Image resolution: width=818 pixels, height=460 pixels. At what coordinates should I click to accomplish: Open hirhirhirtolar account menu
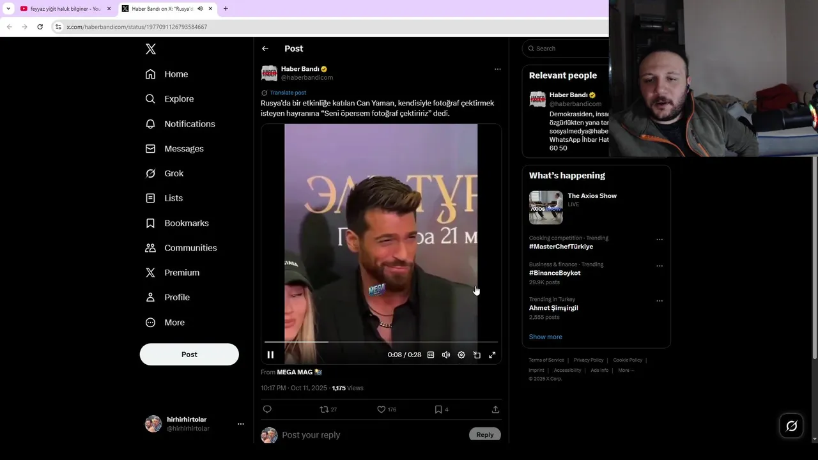pyautogui.click(x=240, y=424)
